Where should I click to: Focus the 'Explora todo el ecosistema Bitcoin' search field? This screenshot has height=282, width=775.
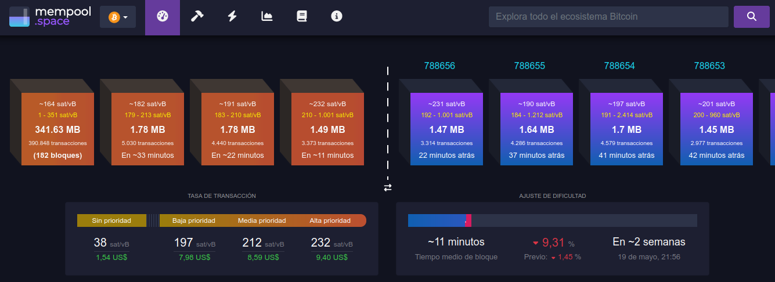[x=608, y=17]
